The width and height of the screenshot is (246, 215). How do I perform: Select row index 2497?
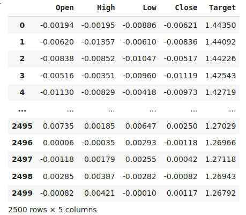22,159
